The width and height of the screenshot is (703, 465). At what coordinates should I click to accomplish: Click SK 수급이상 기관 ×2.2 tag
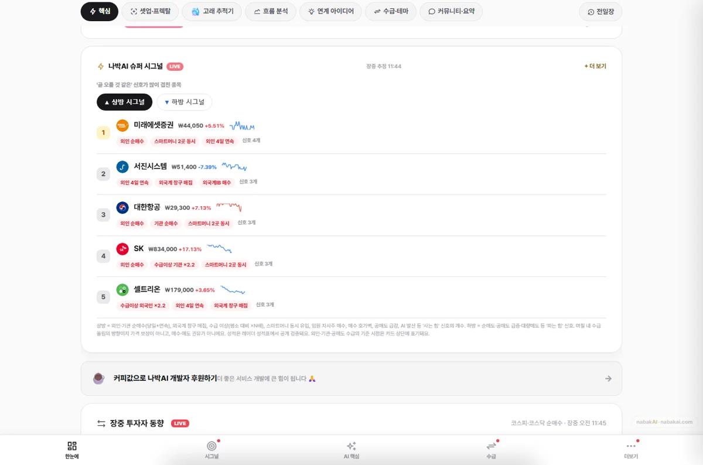(174, 264)
